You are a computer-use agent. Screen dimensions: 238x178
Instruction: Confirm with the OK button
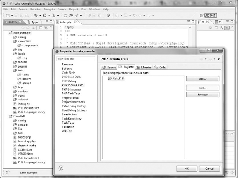(187, 168)
